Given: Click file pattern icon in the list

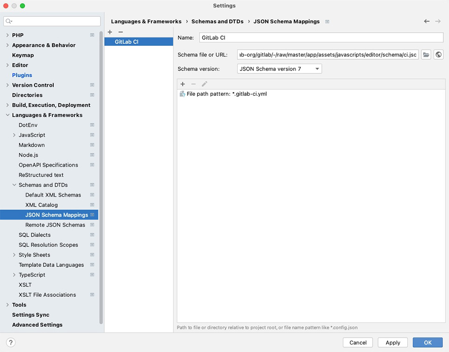Looking at the screenshot, I should pyautogui.click(x=182, y=94).
